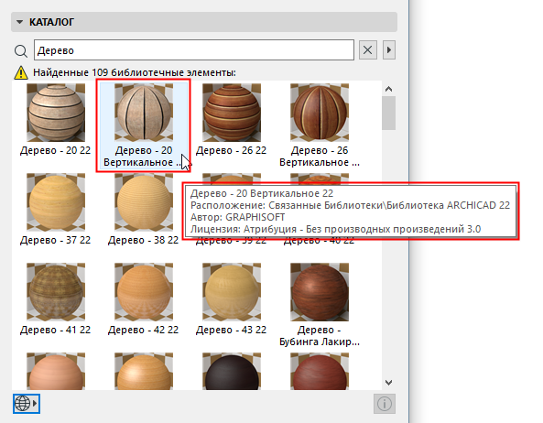Click the magnifier search icon
Viewport: 543px width, 423px height.
point(21,51)
